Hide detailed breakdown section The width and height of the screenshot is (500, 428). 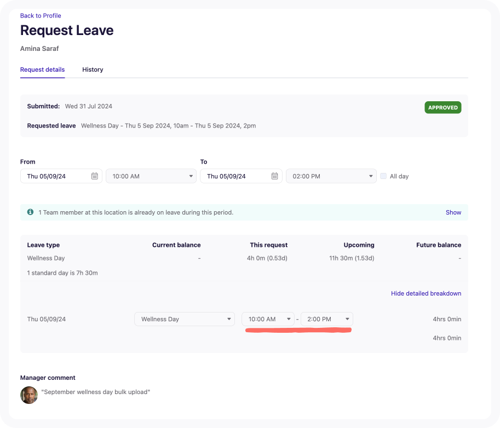click(x=426, y=293)
